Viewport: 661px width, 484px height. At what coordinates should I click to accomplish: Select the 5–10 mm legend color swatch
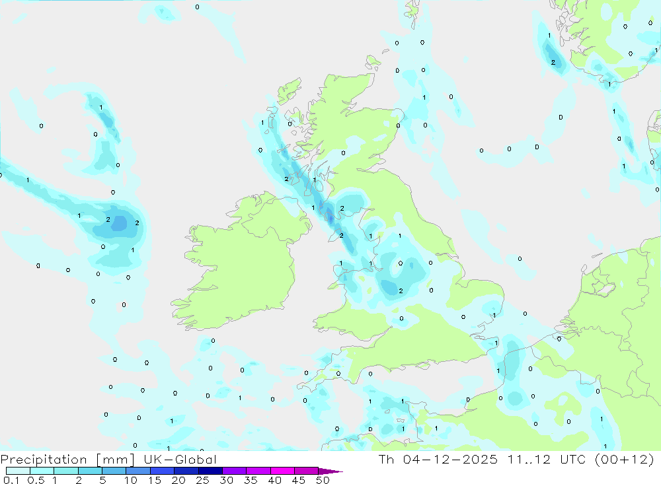[114, 471]
